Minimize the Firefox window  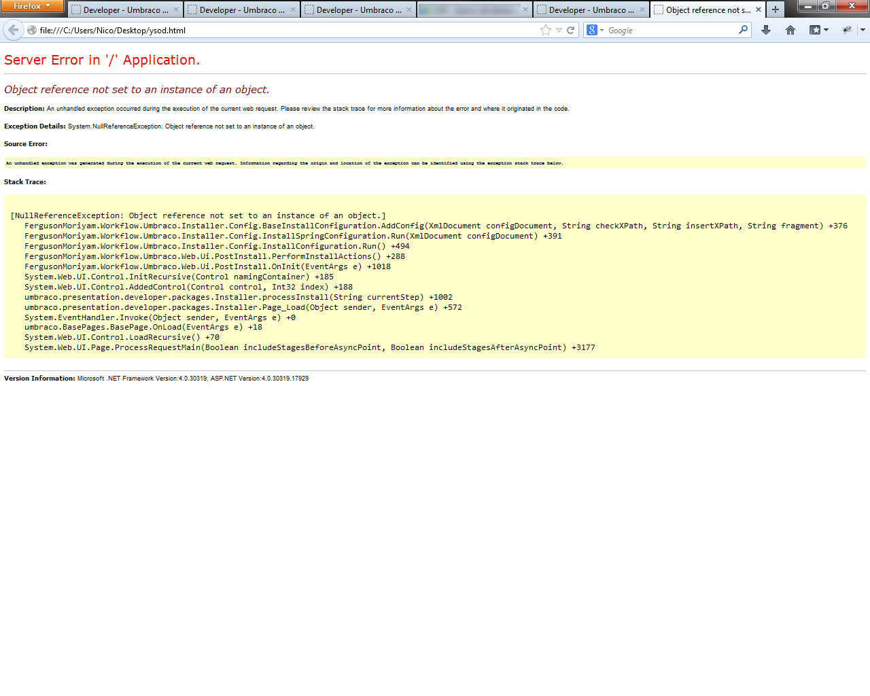tap(807, 5)
